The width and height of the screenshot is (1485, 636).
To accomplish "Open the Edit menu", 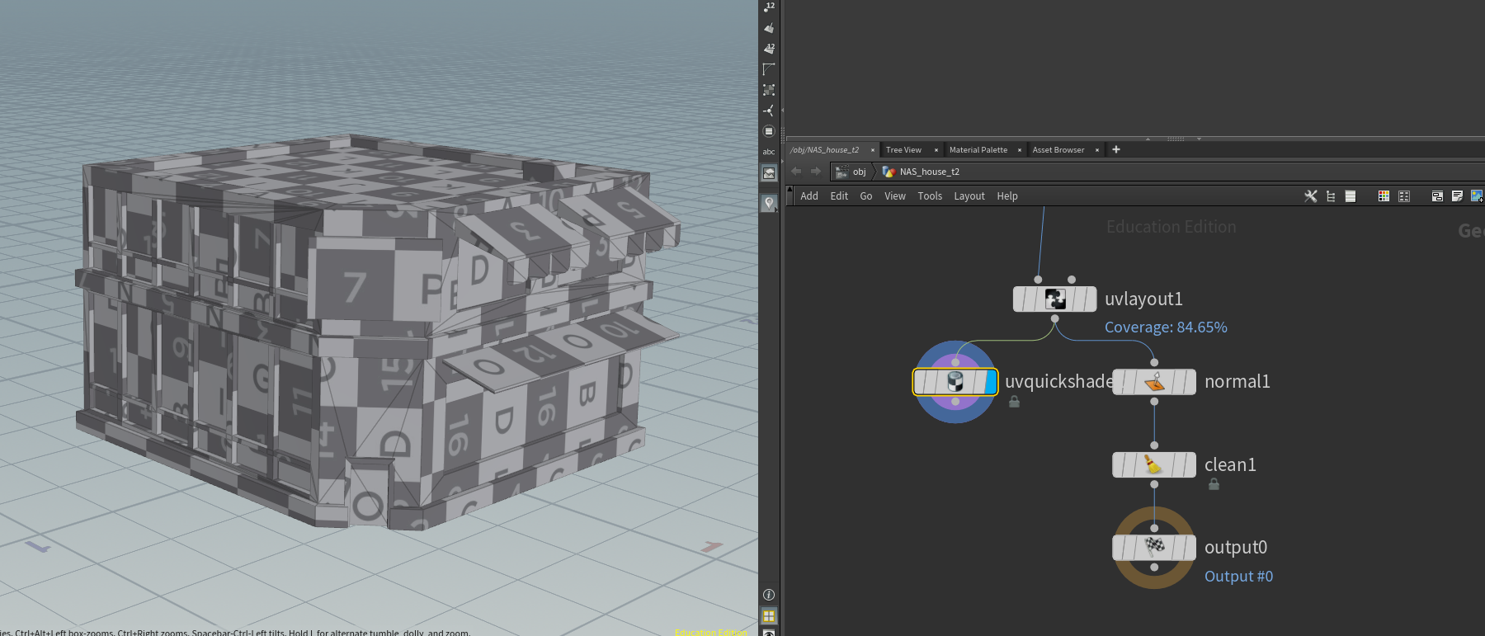I will coord(839,196).
